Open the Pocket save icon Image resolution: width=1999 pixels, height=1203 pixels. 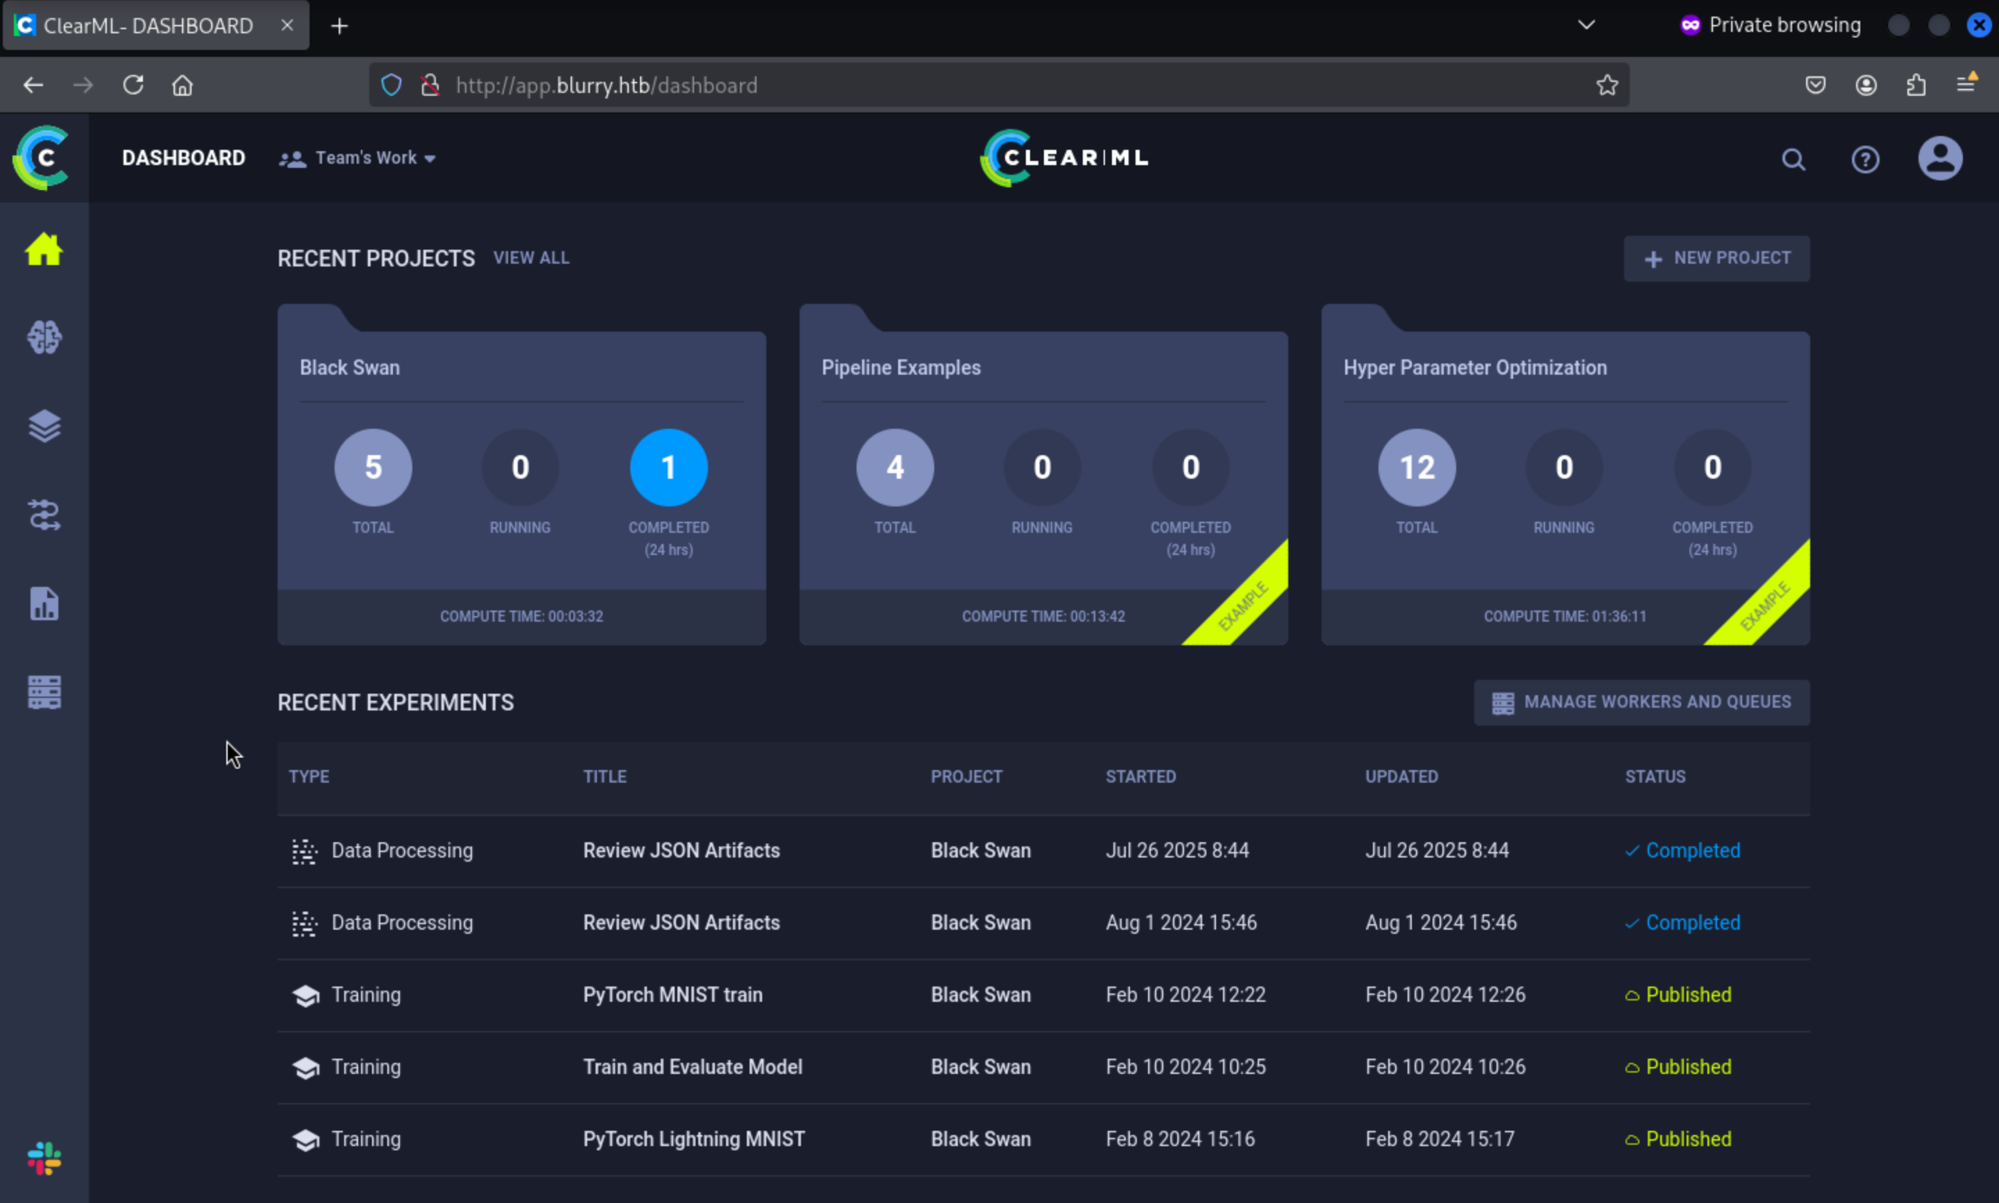point(1815,85)
